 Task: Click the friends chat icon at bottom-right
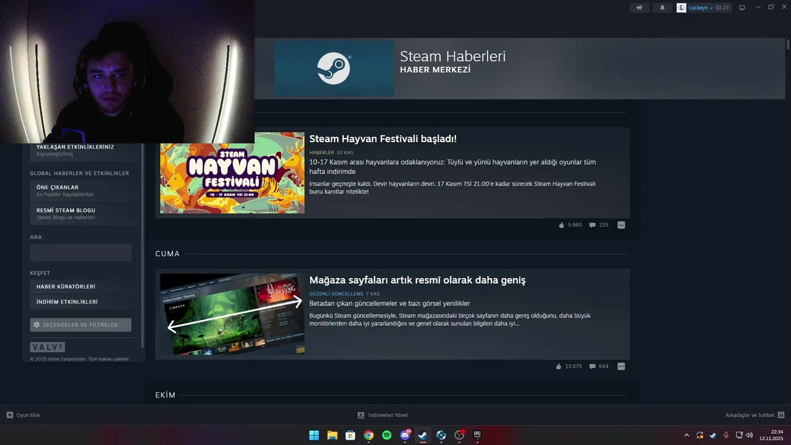tap(781, 415)
